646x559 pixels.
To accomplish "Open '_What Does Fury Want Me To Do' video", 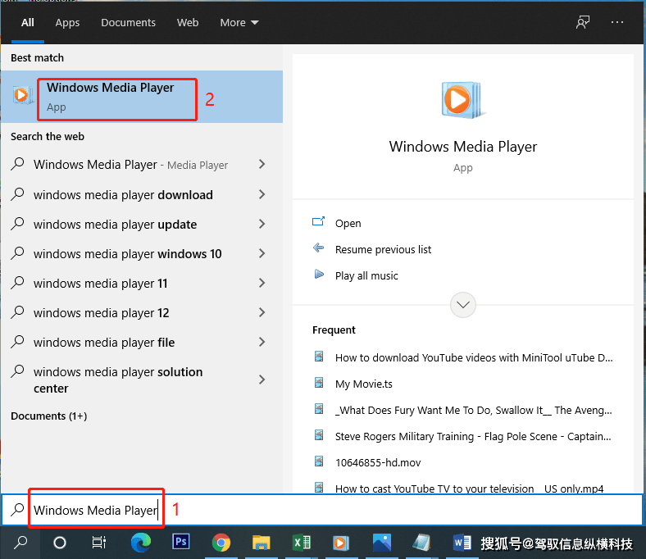I will pos(474,411).
